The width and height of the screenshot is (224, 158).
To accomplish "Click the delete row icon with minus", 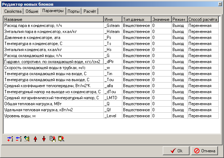I will point(18,139).
